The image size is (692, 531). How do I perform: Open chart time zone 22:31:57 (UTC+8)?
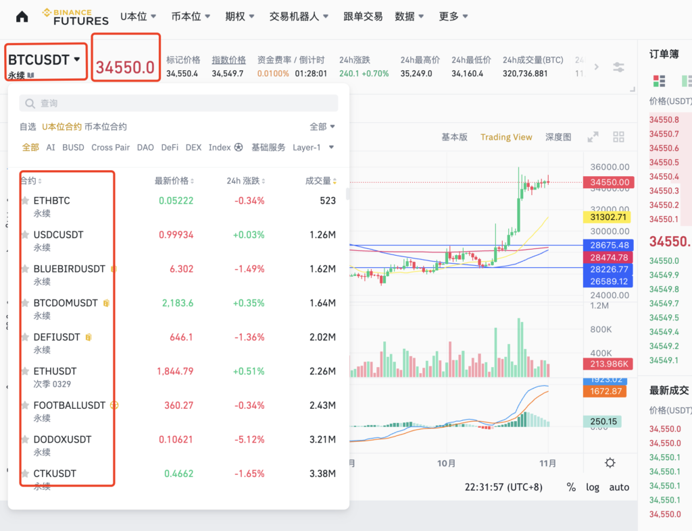[x=503, y=487]
